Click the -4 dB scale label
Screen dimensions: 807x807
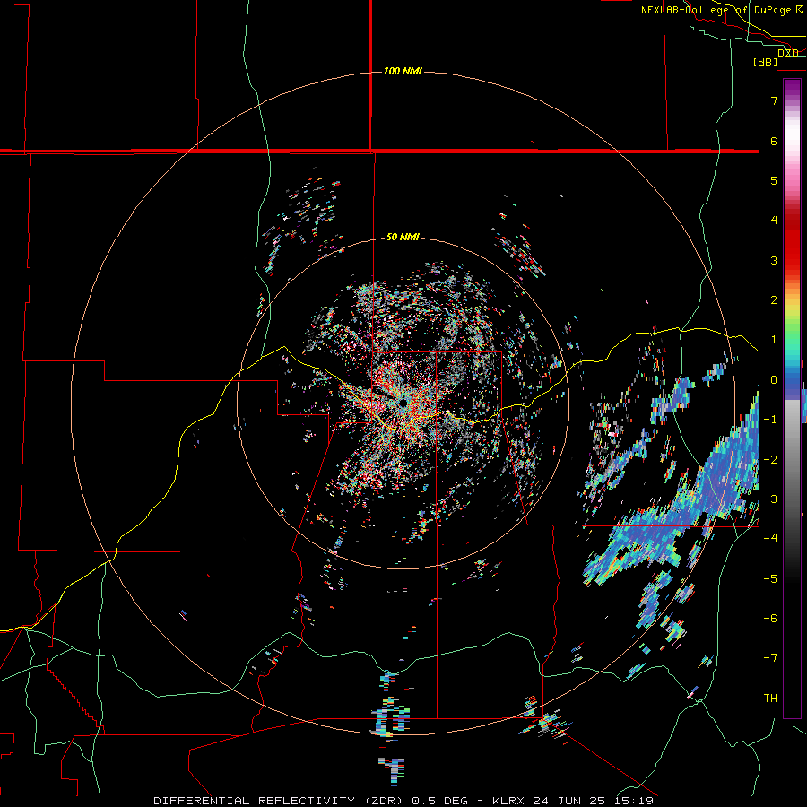point(770,539)
